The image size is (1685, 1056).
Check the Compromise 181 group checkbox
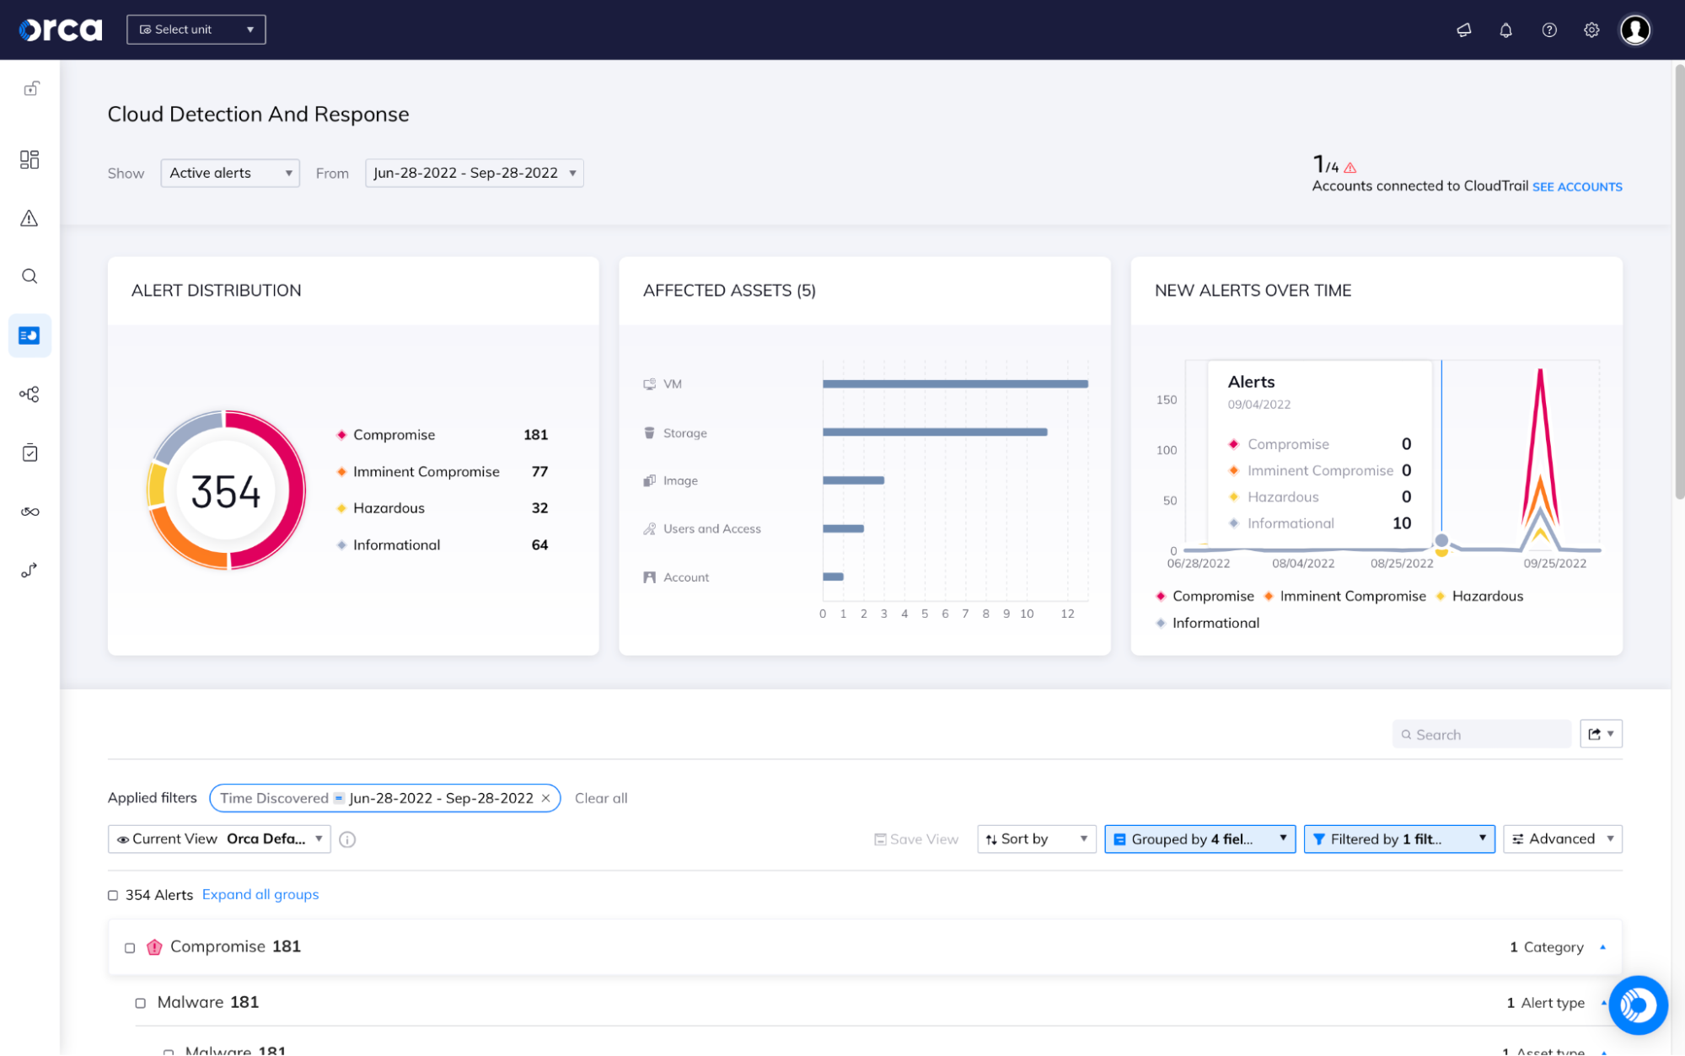coord(130,947)
